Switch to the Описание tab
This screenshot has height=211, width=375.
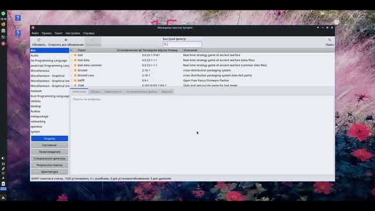click(79, 91)
